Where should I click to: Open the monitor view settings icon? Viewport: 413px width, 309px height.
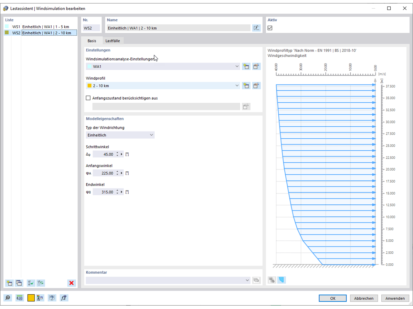[x=52, y=298]
